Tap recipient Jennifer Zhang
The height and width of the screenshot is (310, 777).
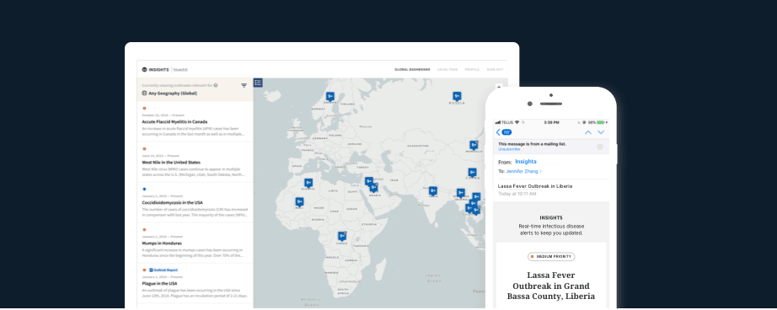coord(522,171)
